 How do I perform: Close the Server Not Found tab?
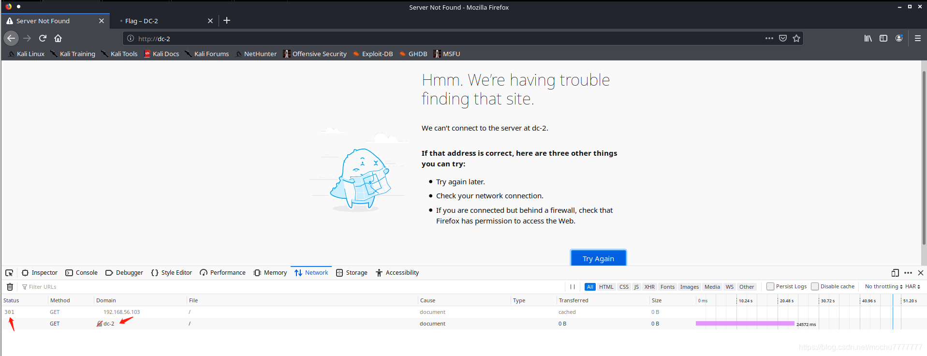pyautogui.click(x=101, y=21)
